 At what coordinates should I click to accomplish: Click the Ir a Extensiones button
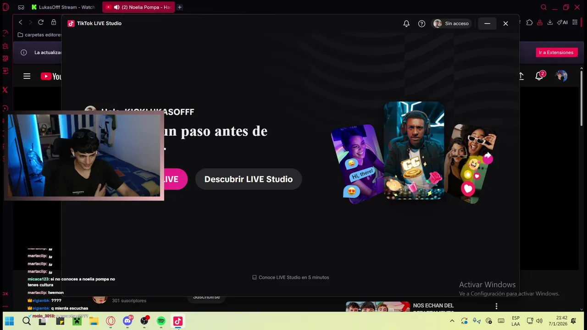coord(556,52)
